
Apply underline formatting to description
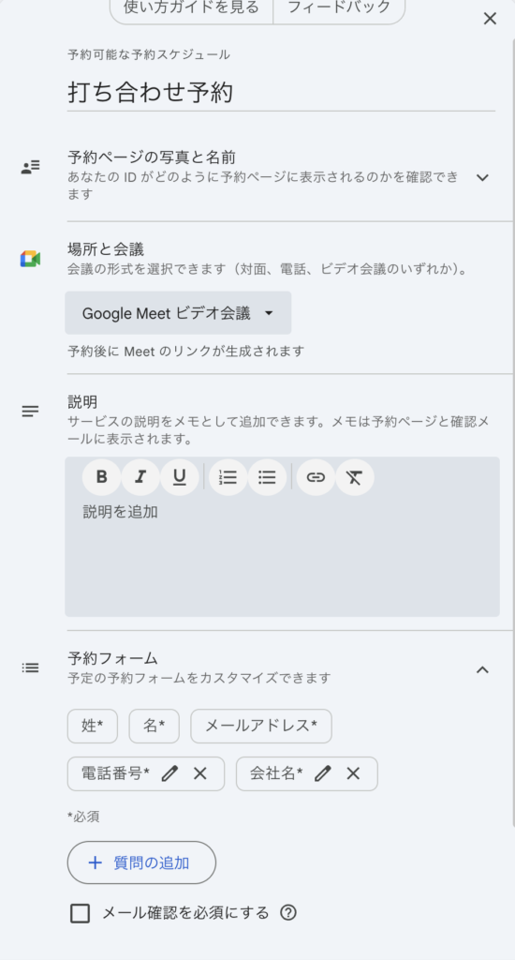[x=179, y=477]
